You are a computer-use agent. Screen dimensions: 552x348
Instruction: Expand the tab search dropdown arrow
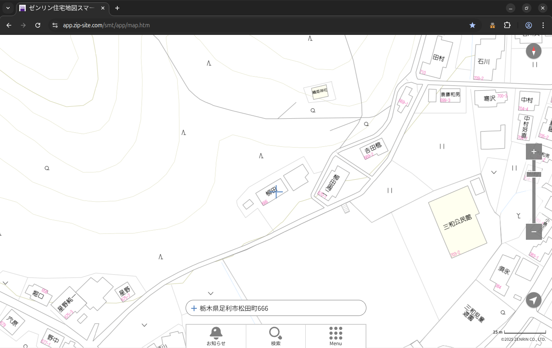click(8, 8)
